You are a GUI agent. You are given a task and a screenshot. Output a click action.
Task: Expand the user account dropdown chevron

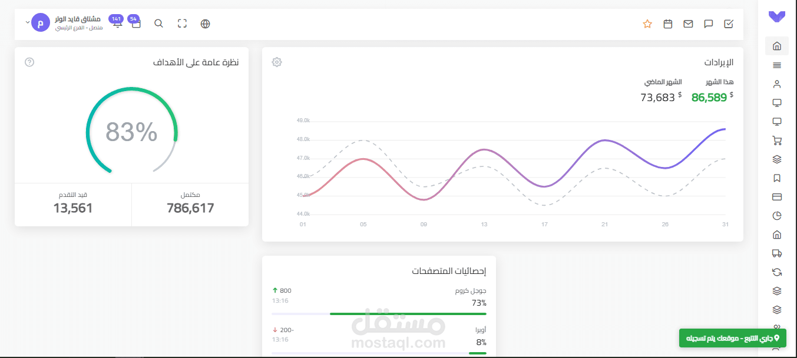27,22
